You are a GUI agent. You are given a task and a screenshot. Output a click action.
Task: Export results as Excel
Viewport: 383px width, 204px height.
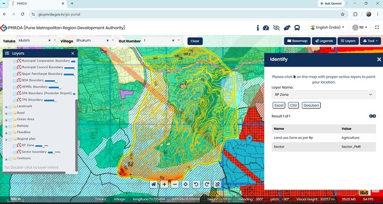(279, 105)
